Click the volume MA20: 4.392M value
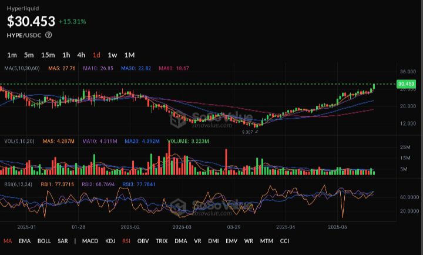The image size is (423, 255). pos(142,141)
